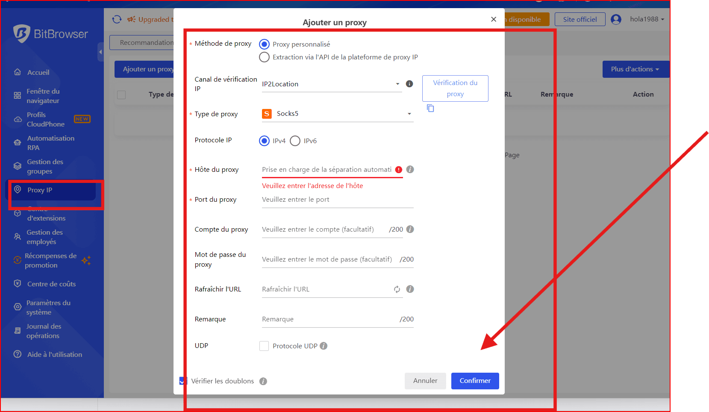Close the Ajouter un proxy dialog
Screen dimensions: 709x412
(x=494, y=19)
